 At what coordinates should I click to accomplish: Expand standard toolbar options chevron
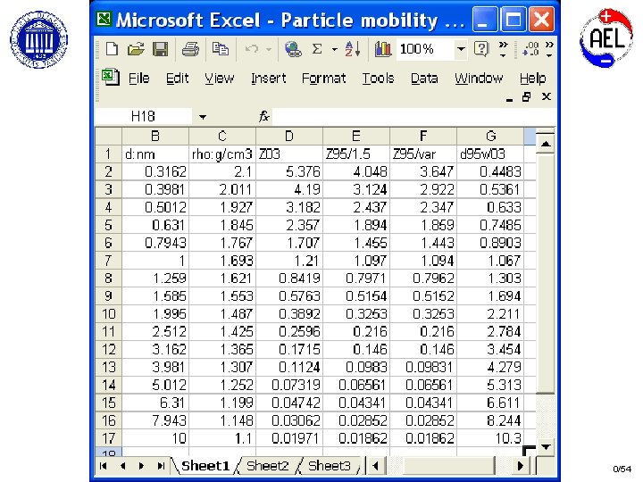click(x=503, y=49)
